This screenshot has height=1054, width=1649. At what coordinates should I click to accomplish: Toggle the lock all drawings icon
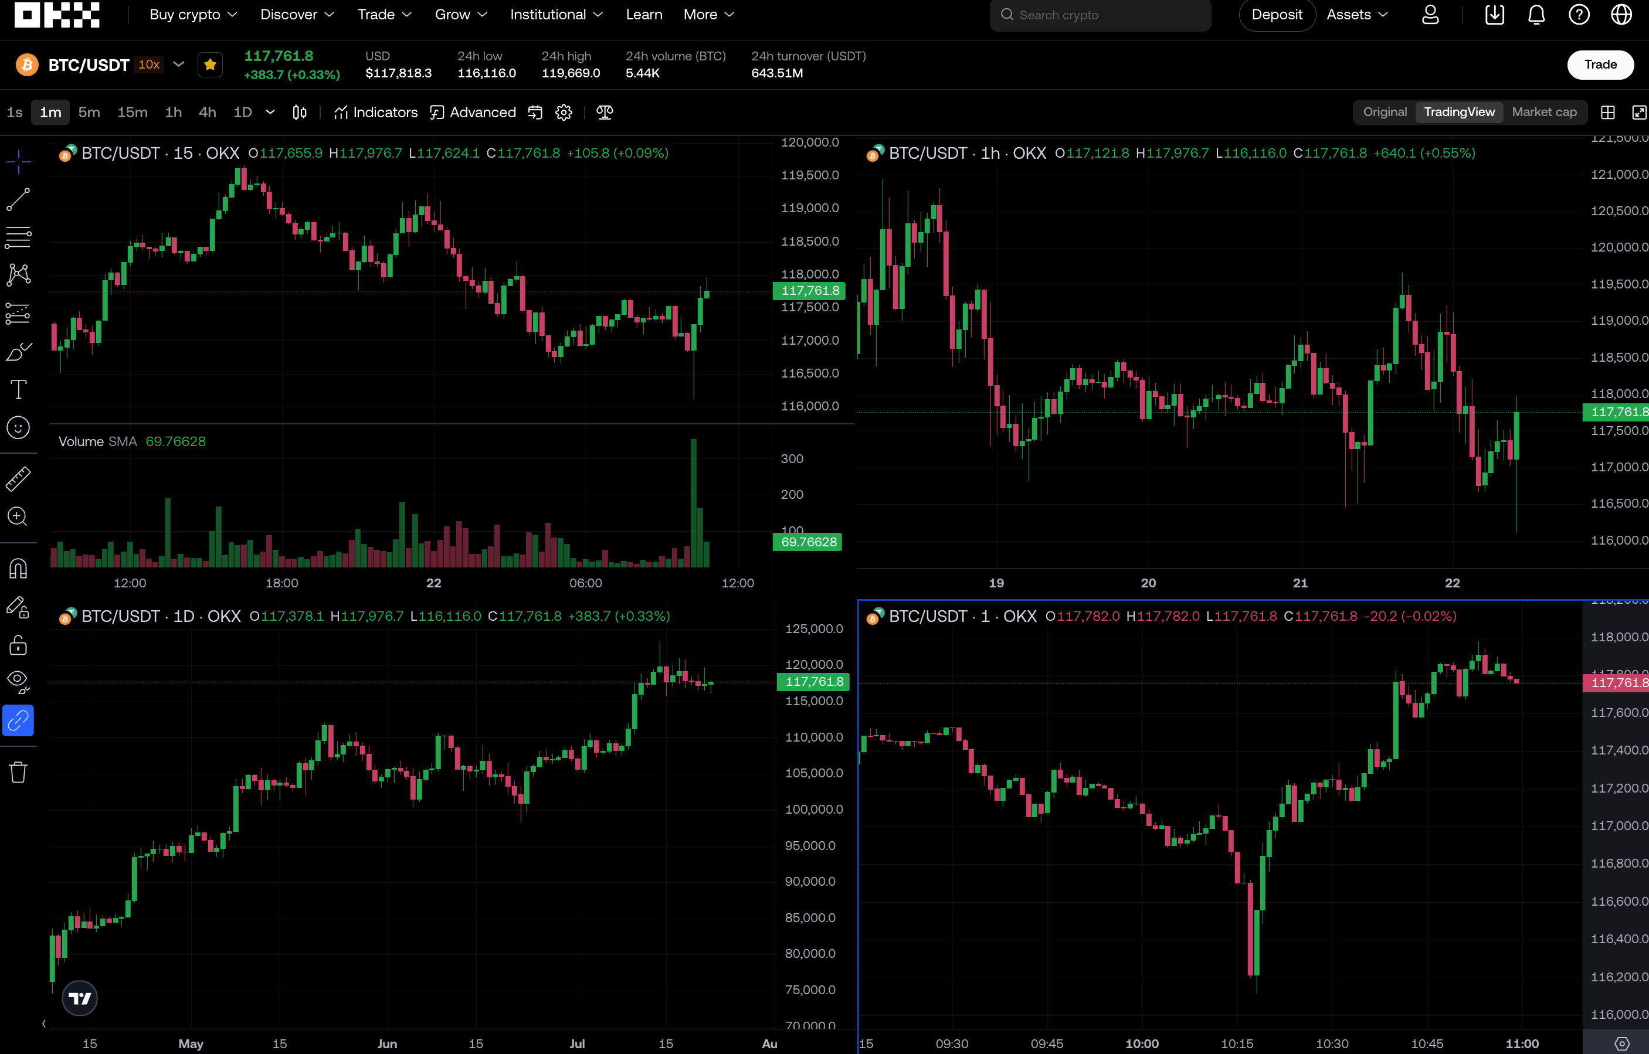19,645
